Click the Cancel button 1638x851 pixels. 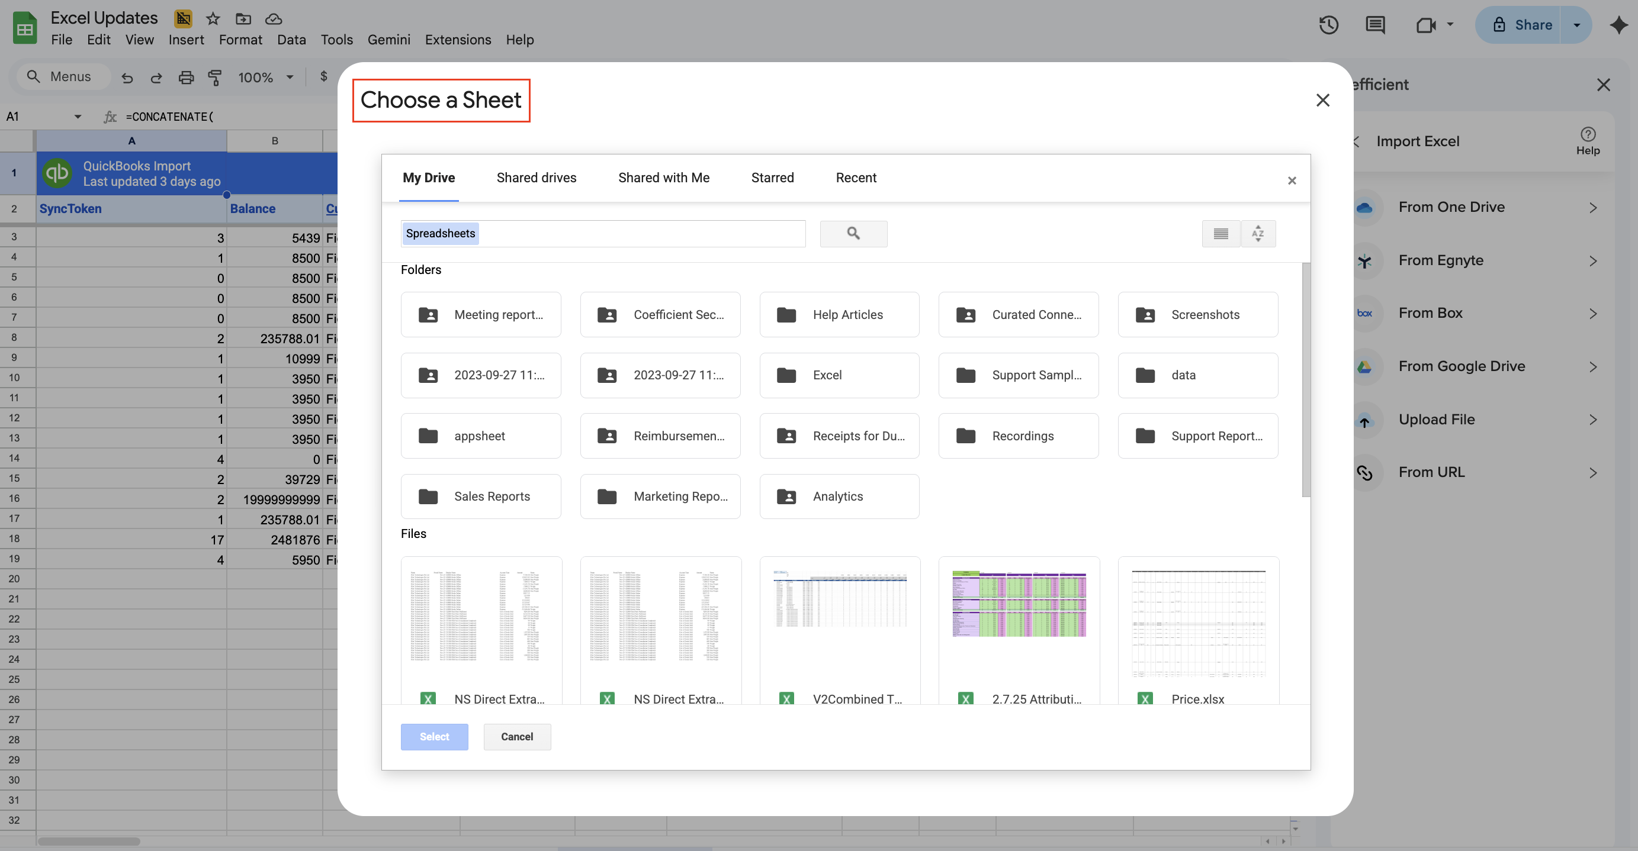click(x=516, y=736)
